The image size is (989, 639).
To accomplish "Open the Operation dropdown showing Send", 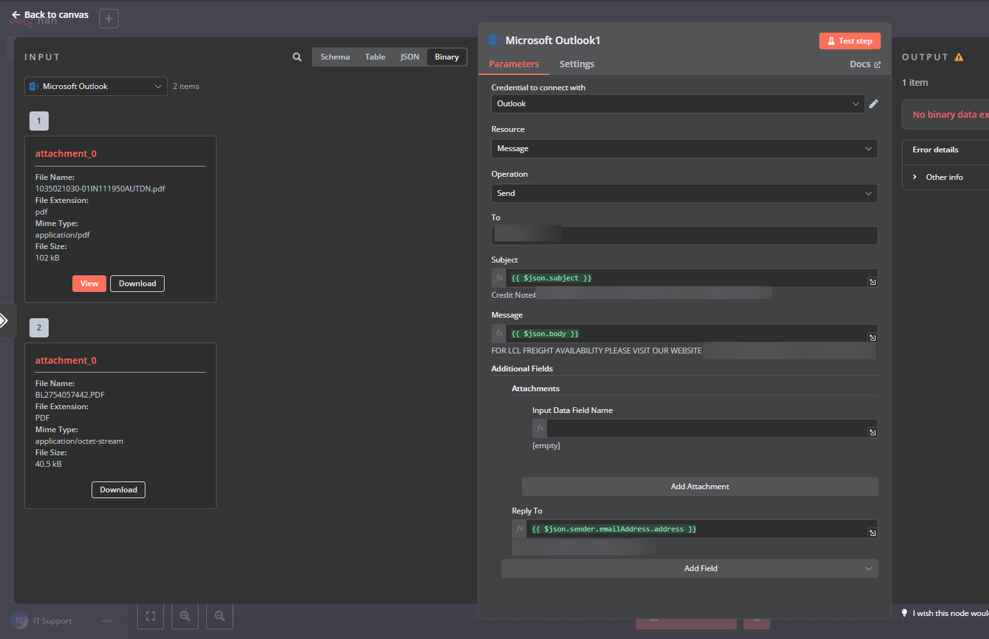I will (684, 193).
